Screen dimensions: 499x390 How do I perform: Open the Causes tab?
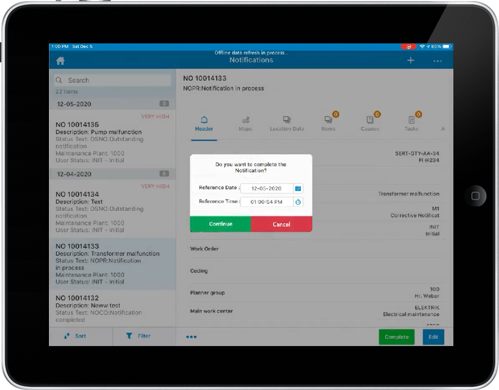[369, 123]
